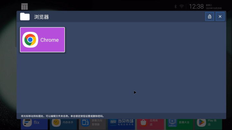The height and width of the screenshot is (130, 232).
Task: Click the Wi-Fi status icon
Action: tap(181, 6)
